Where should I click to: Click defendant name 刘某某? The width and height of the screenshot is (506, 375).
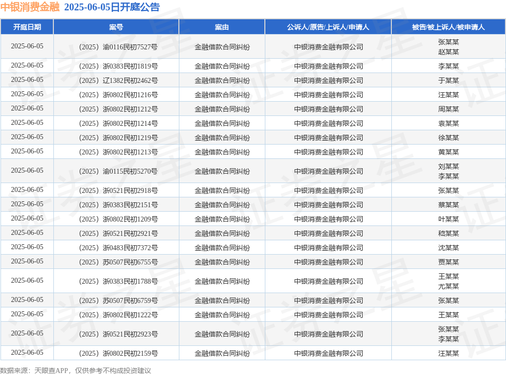[449, 167]
